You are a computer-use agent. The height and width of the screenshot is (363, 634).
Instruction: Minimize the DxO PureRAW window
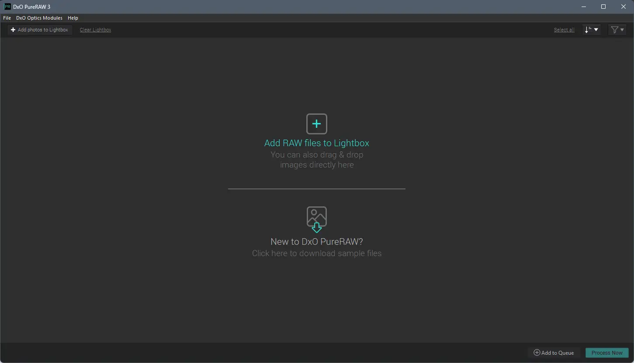coord(583,7)
